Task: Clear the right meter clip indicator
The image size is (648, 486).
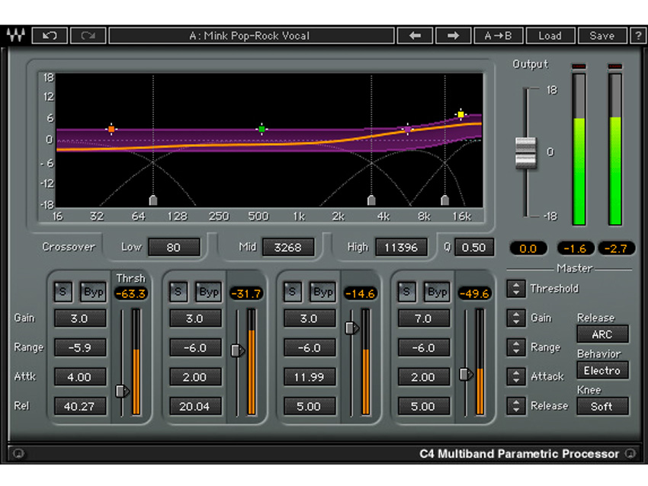Action: pos(615,66)
